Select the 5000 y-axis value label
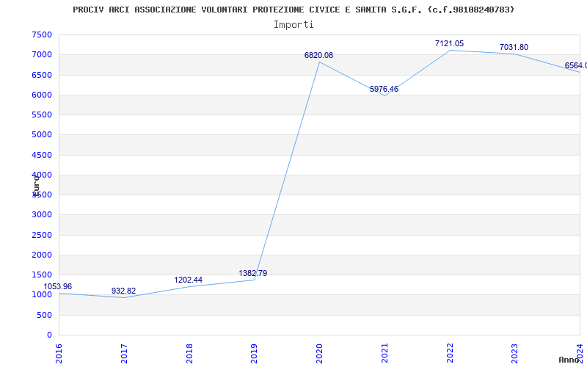 pyautogui.click(x=42, y=135)
